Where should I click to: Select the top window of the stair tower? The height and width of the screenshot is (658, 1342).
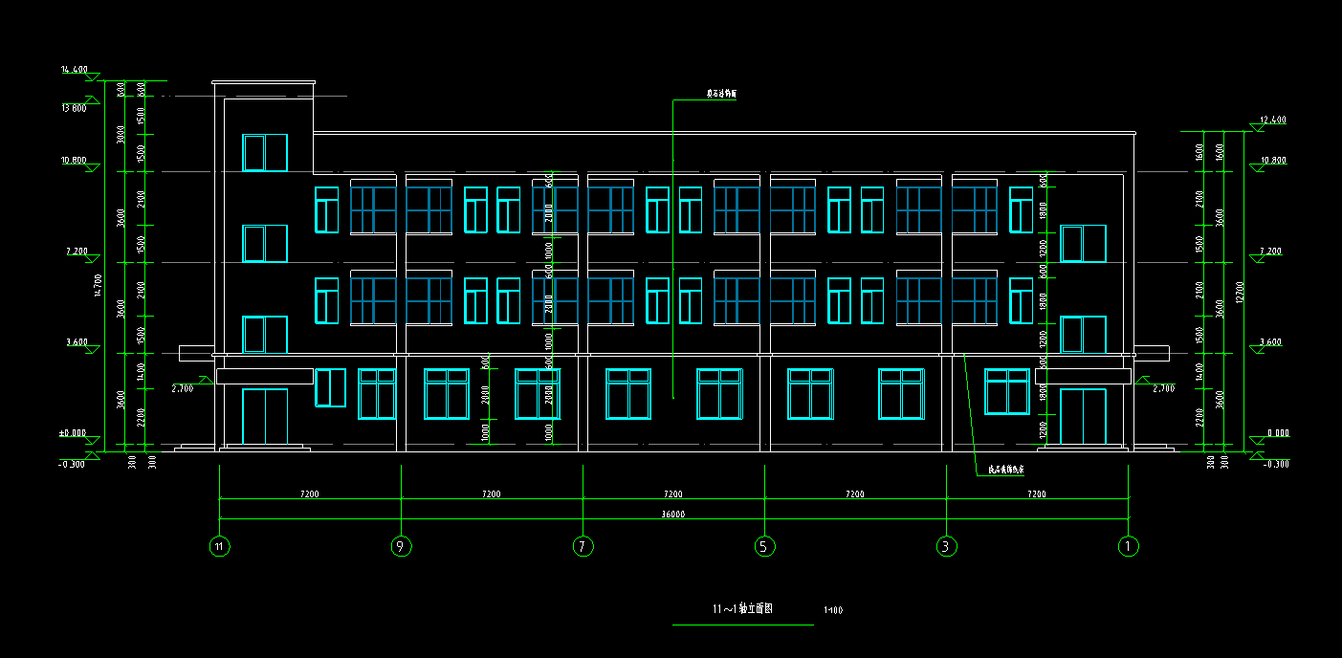point(265,152)
